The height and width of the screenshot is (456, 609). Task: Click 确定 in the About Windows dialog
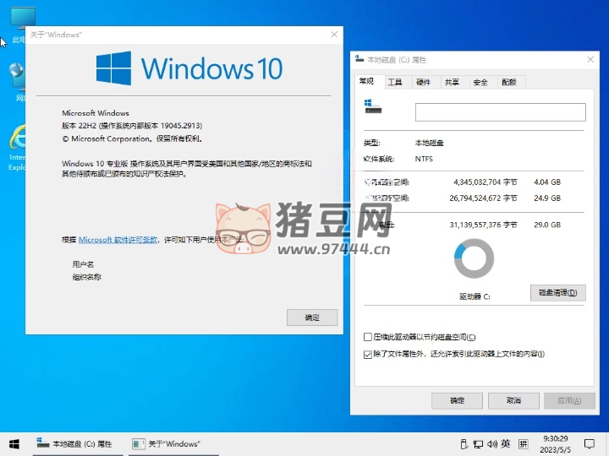pyautogui.click(x=312, y=318)
